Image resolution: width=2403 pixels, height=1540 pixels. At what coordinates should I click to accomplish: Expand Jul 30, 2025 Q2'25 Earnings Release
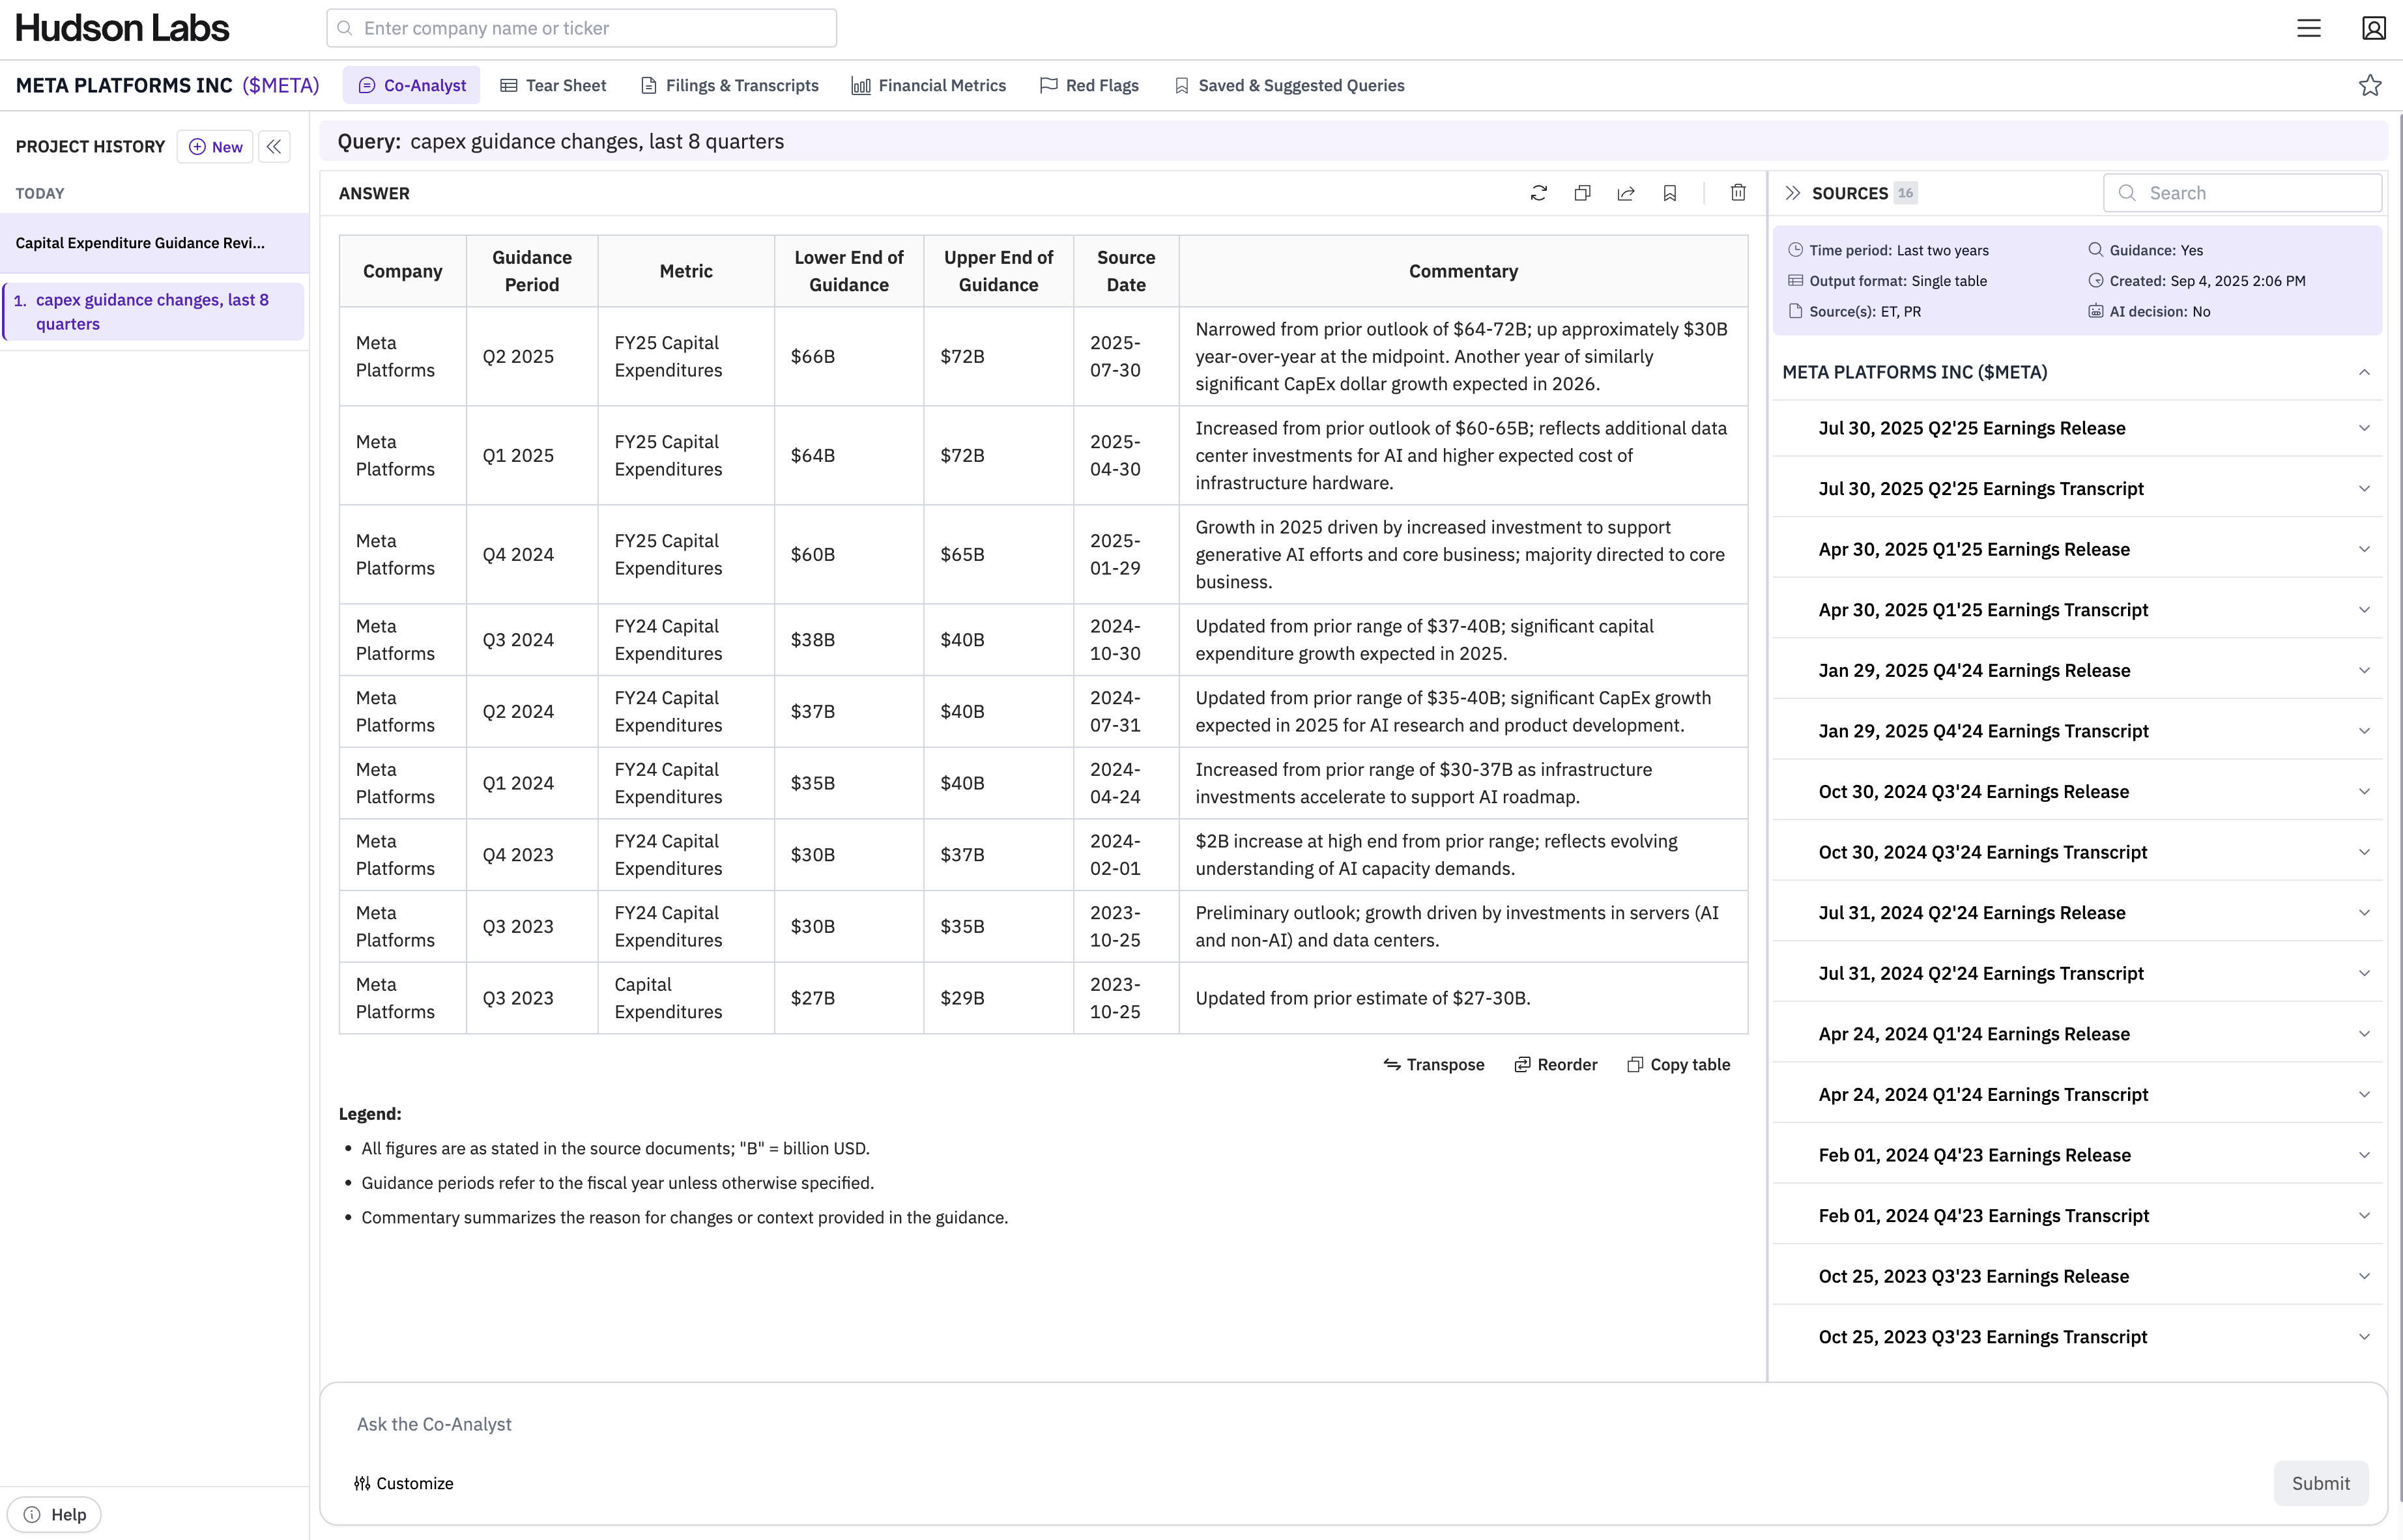[2364, 428]
